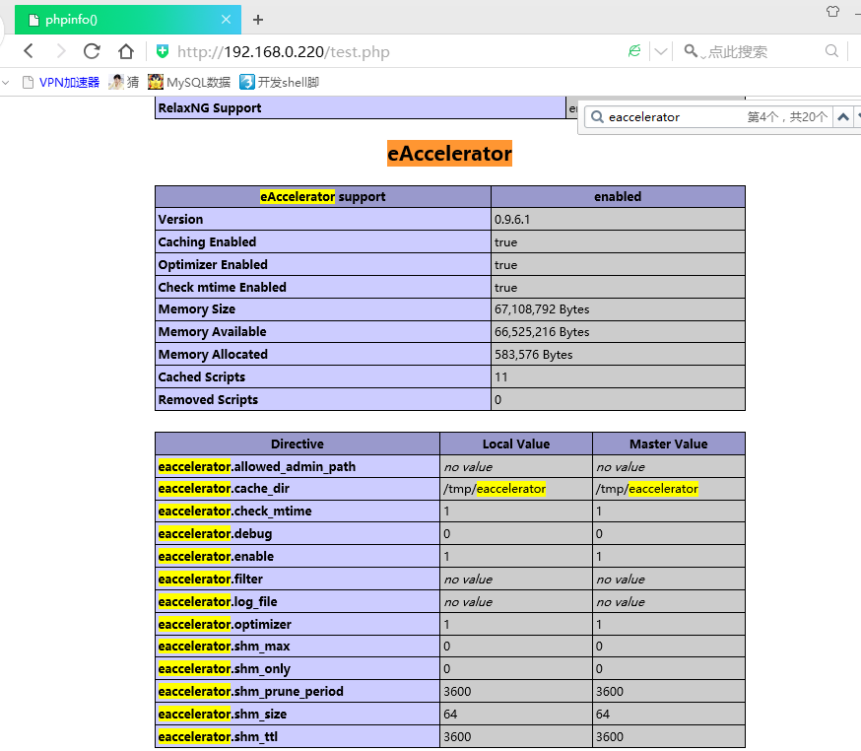Click eaccelerator.enable directive

(216, 556)
